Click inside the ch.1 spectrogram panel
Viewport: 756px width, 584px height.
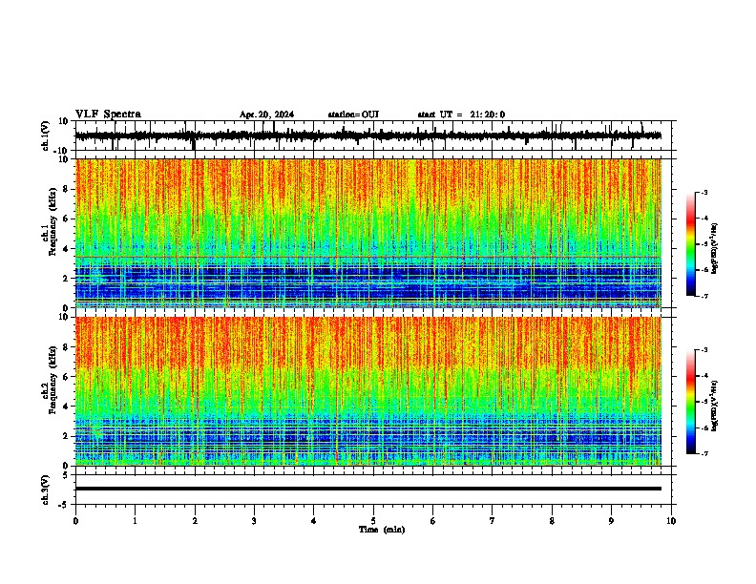tap(368, 233)
